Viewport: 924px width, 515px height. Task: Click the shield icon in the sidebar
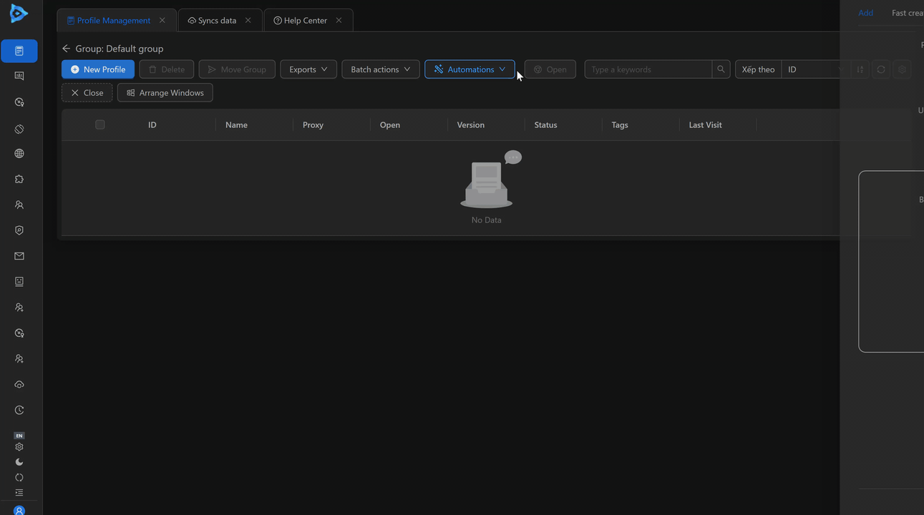(19, 230)
